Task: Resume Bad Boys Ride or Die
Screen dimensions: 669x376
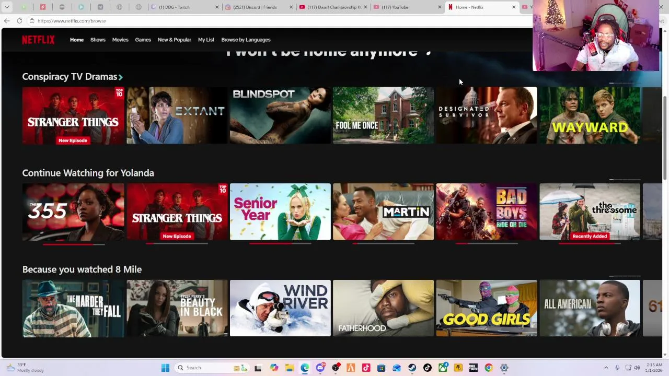Action: (x=486, y=211)
